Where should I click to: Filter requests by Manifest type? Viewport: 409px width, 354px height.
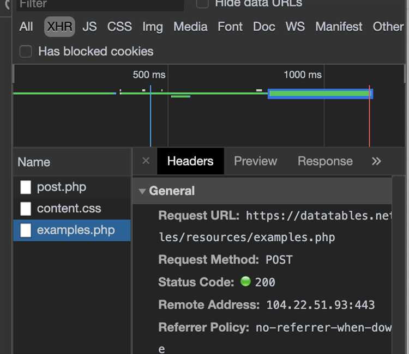[339, 27]
